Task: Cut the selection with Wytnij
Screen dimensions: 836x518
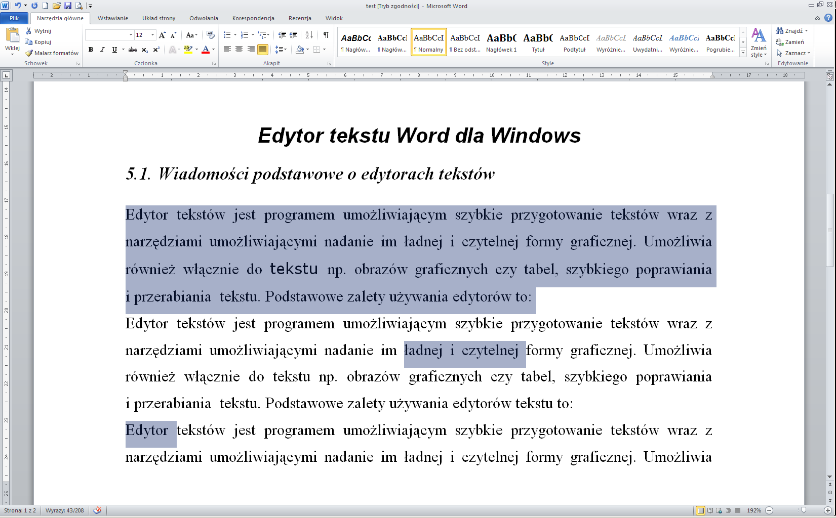Action: [38, 31]
